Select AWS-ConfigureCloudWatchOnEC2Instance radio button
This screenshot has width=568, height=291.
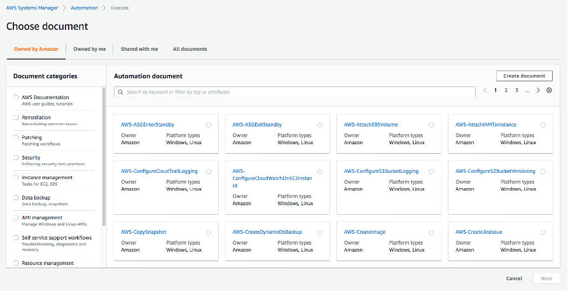(320, 172)
